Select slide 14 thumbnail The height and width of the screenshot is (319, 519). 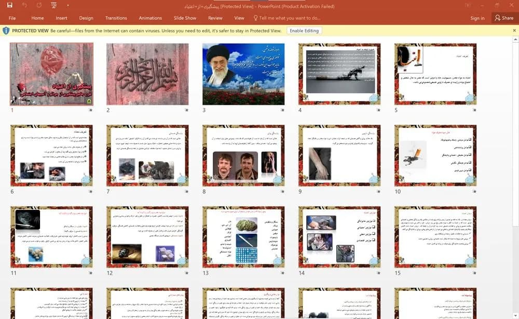pyautogui.click(x=339, y=237)
